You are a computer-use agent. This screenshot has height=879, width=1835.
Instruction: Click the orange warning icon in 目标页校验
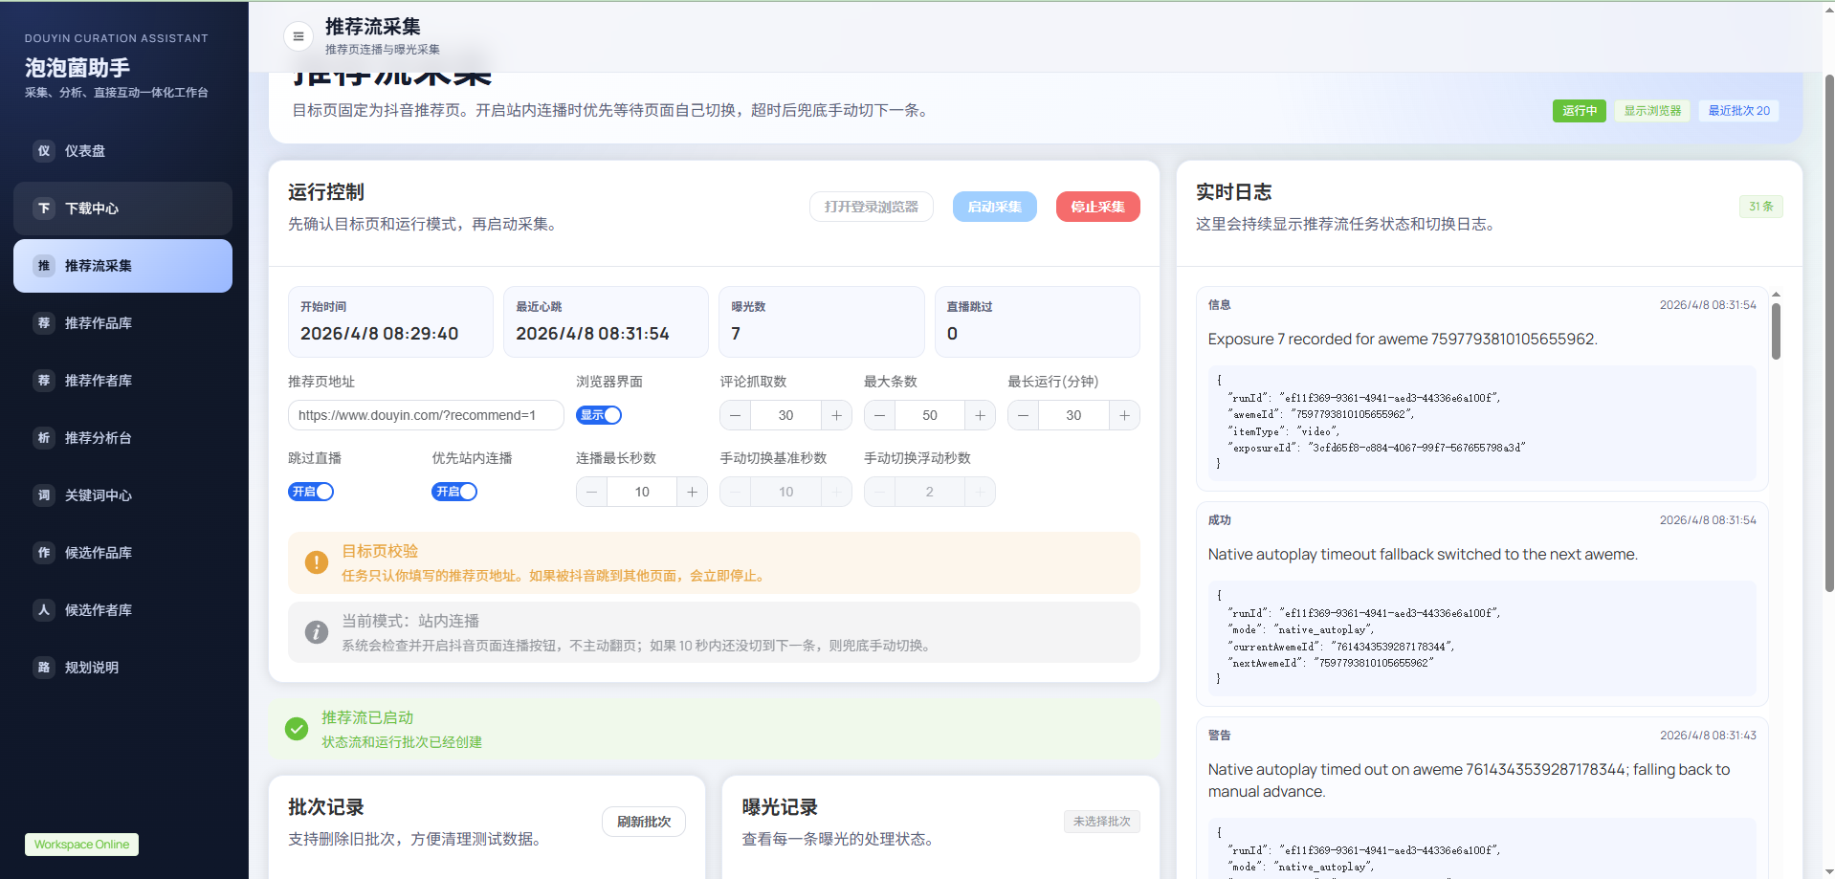coord(317,562)
